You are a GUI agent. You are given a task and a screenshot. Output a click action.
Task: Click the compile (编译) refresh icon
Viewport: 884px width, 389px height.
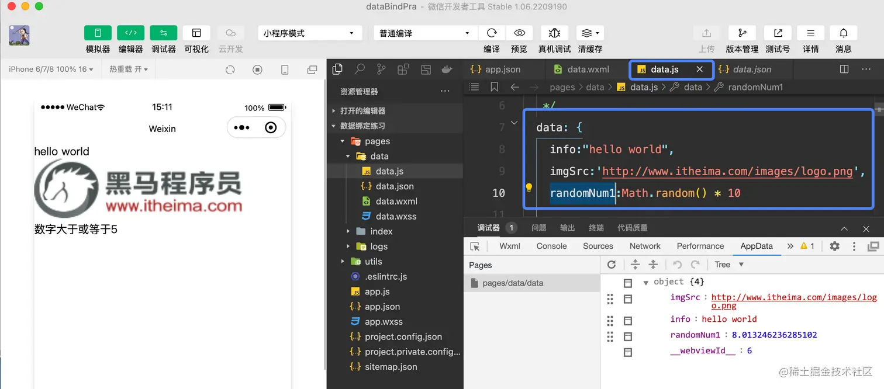[492, 33]
